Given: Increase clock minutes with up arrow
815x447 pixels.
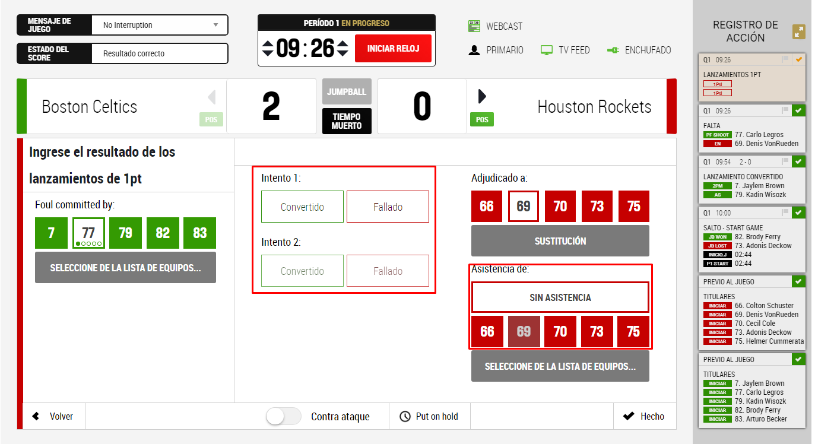Looking at the screenshot, I should (268, 43).
